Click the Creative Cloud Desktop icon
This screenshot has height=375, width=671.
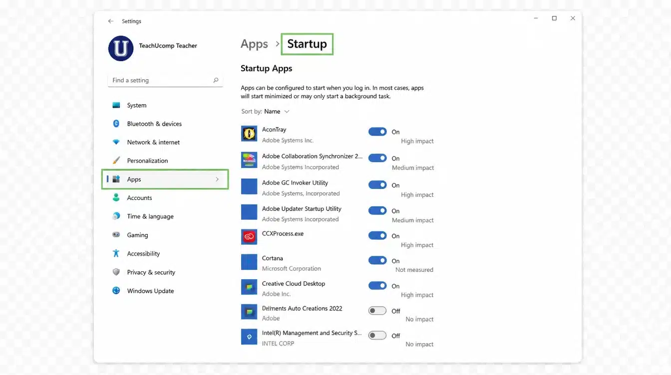(249, 287)
